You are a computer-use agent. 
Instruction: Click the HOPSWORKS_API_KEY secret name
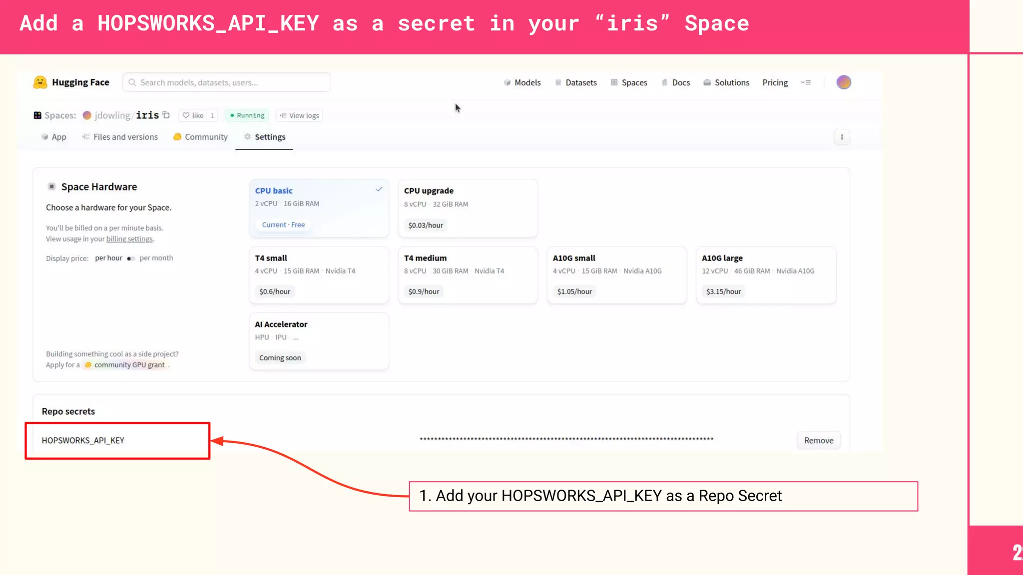(83, 440)
